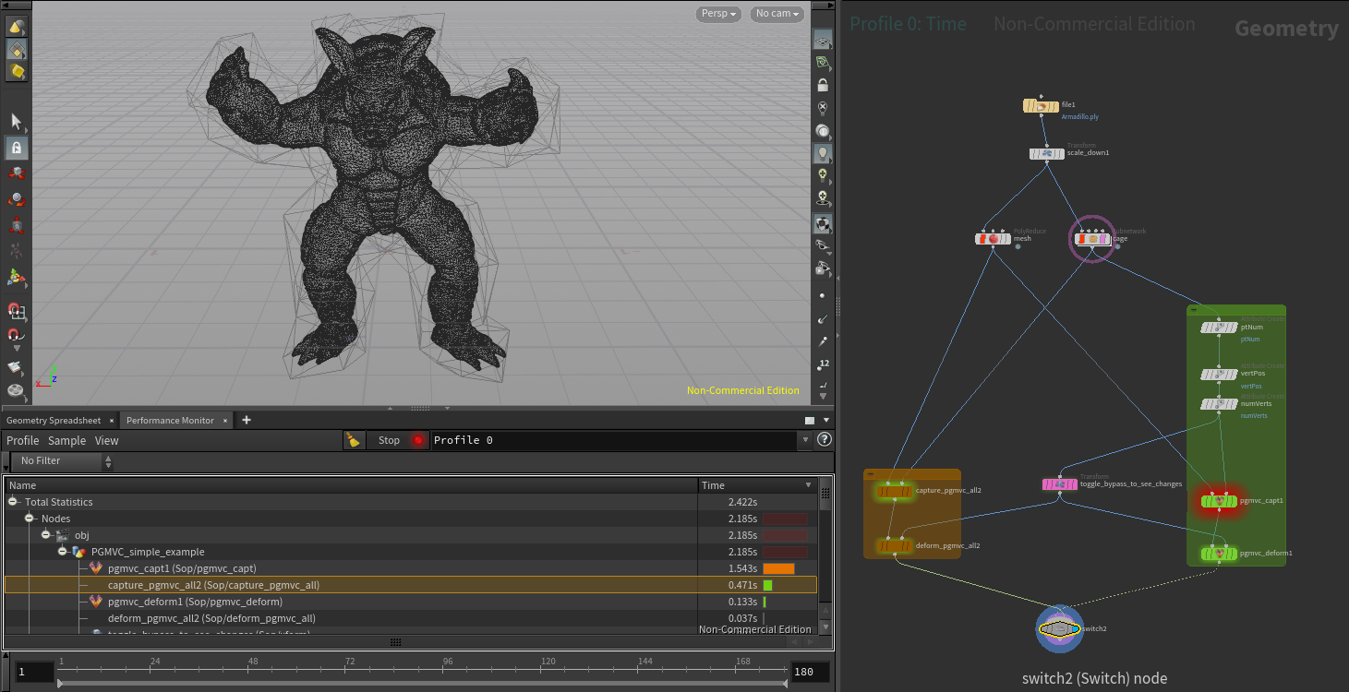Click the glasses visibility display icon
The width and height of the screenshot is (1349, 692).
pos(822,245)
